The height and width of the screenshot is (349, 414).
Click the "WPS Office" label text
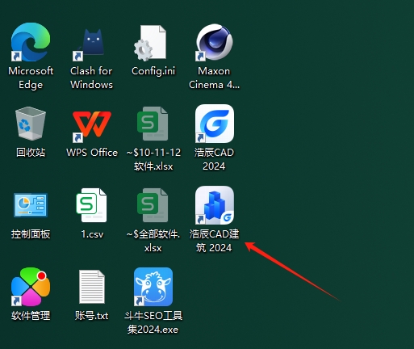[92, 153]
